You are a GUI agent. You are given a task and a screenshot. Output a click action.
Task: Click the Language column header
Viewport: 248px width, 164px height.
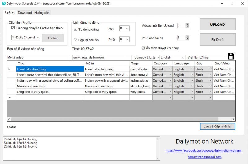tap(184, 64)
